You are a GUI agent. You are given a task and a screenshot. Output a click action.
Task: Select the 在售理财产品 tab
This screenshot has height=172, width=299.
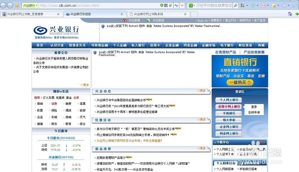(225, 52)
